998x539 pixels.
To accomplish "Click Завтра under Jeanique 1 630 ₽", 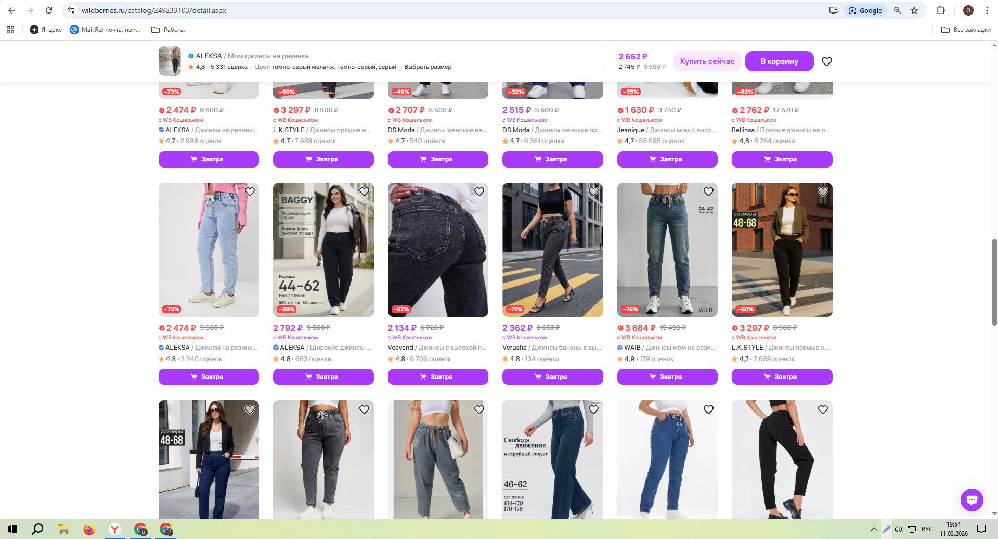I will coord(667,159).
